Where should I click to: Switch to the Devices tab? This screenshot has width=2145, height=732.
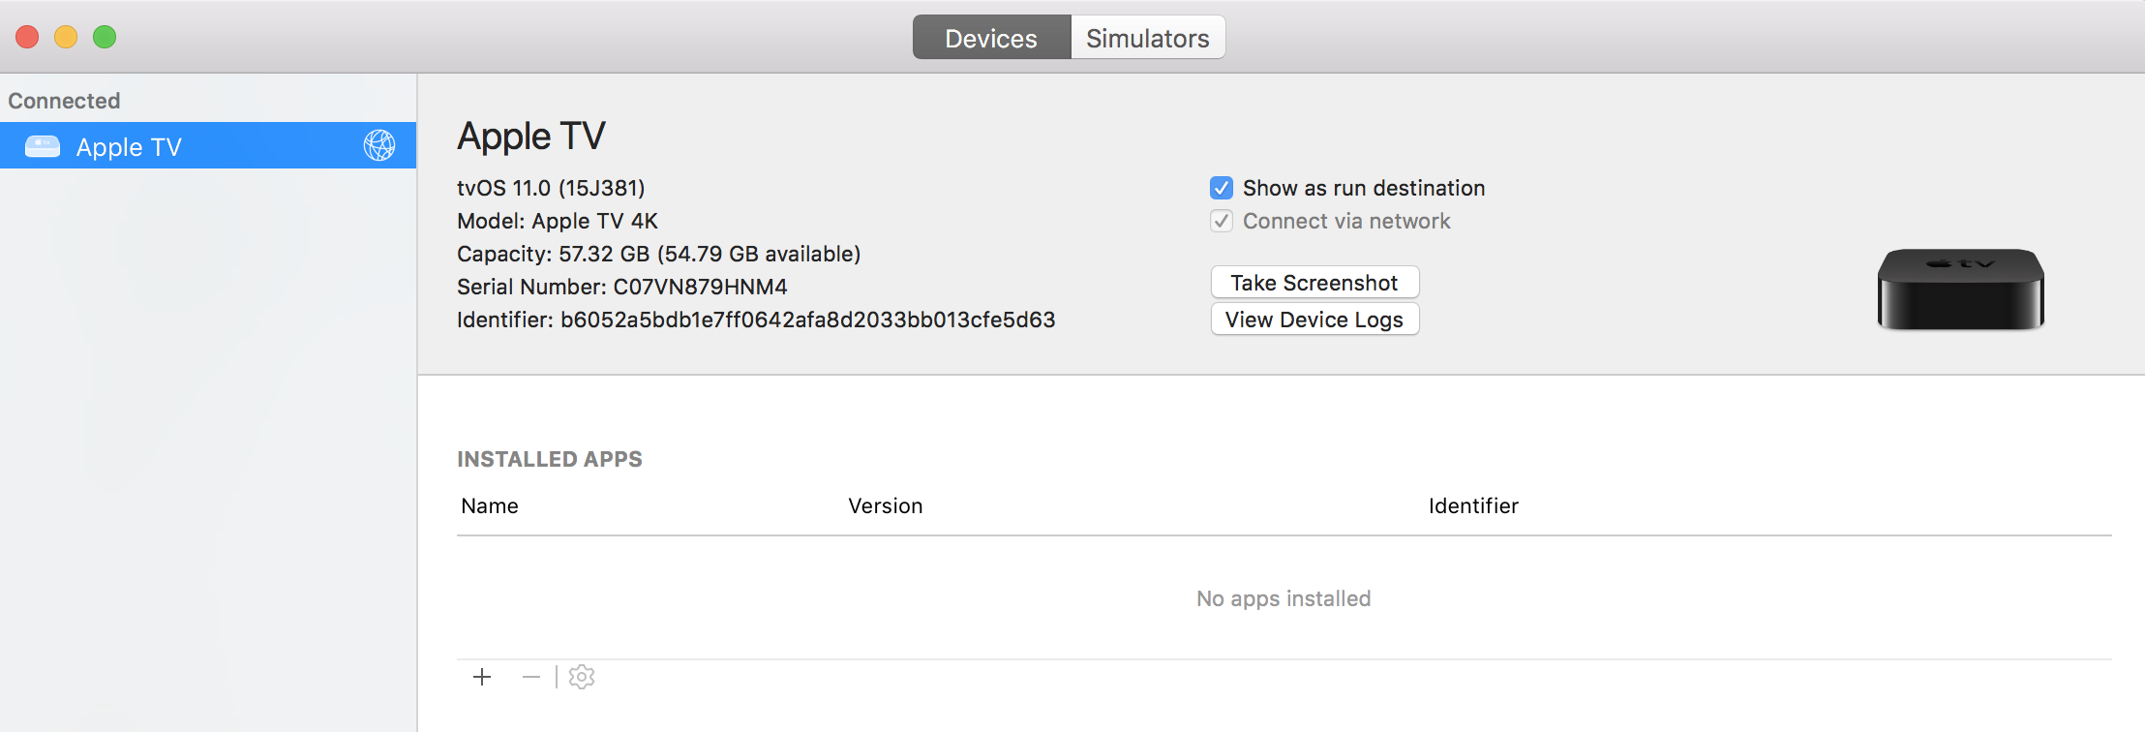coord(991,38)
